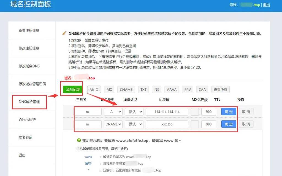
Task: Open Whois保护 in the sidebar
Action: click(x=27, y=120)
